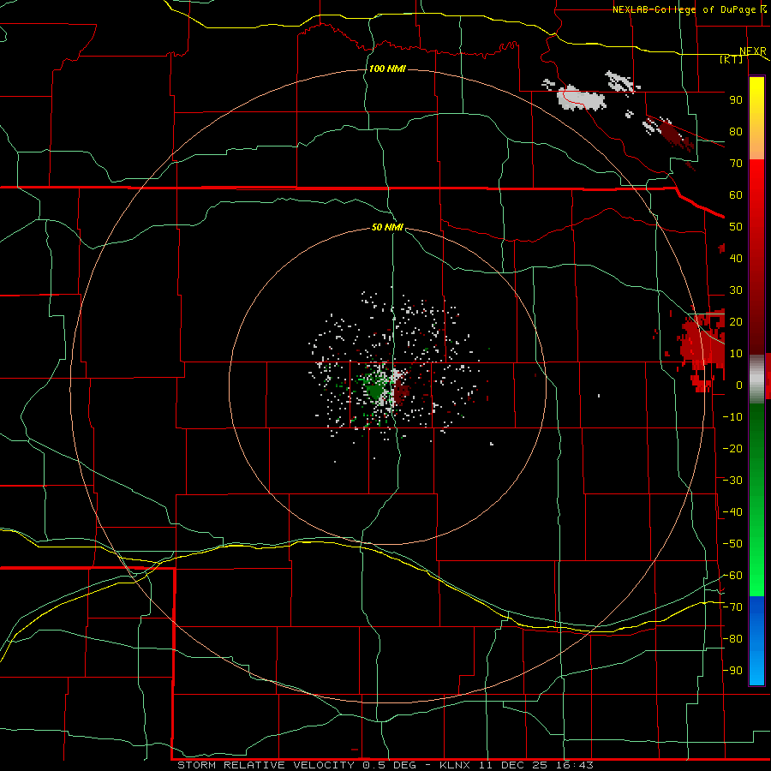Viewport: 771px width, 771px height.
Task: Click the positive 10 velocity scale label
Action: (x=736, y=354)
